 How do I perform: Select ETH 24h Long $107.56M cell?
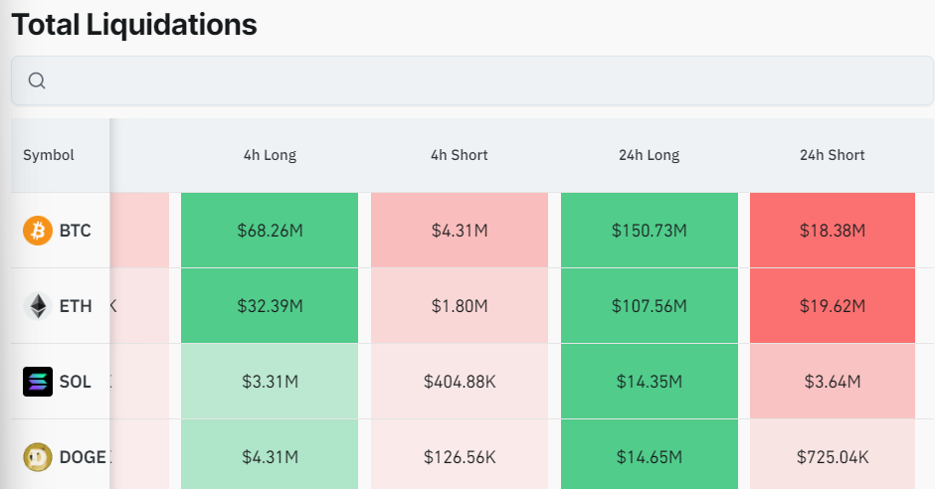coord(649,306)
